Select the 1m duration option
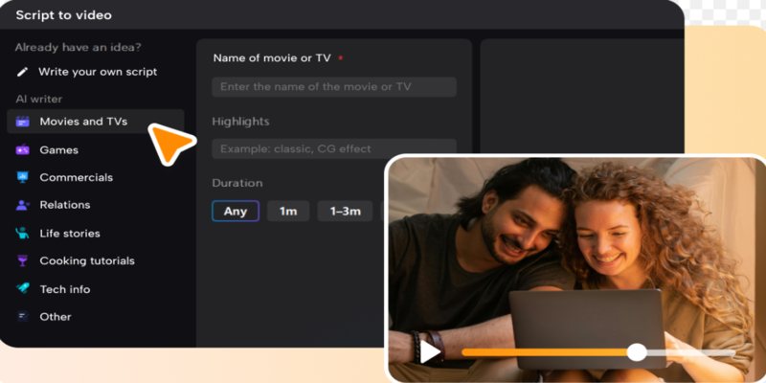 point(288,211)
